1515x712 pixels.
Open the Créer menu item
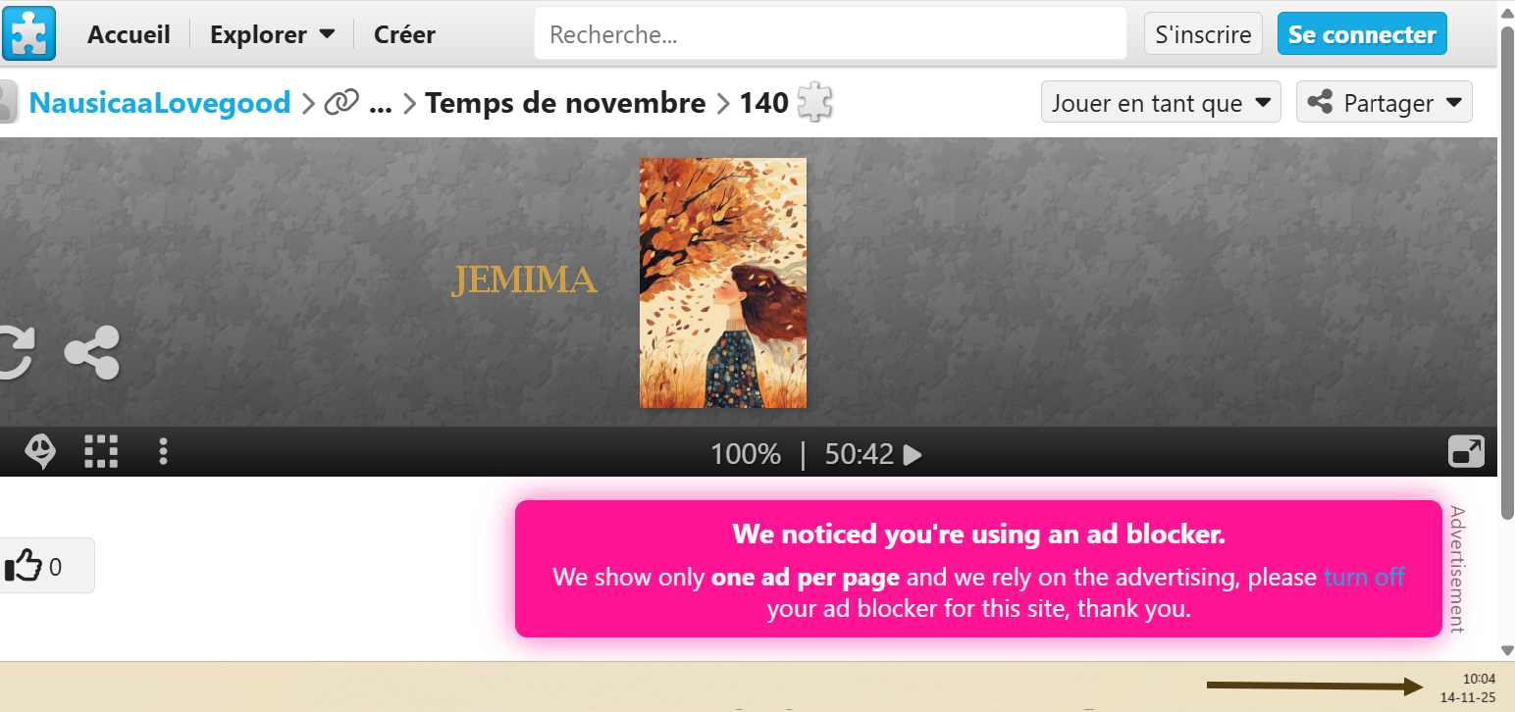[x=404, y=34]
